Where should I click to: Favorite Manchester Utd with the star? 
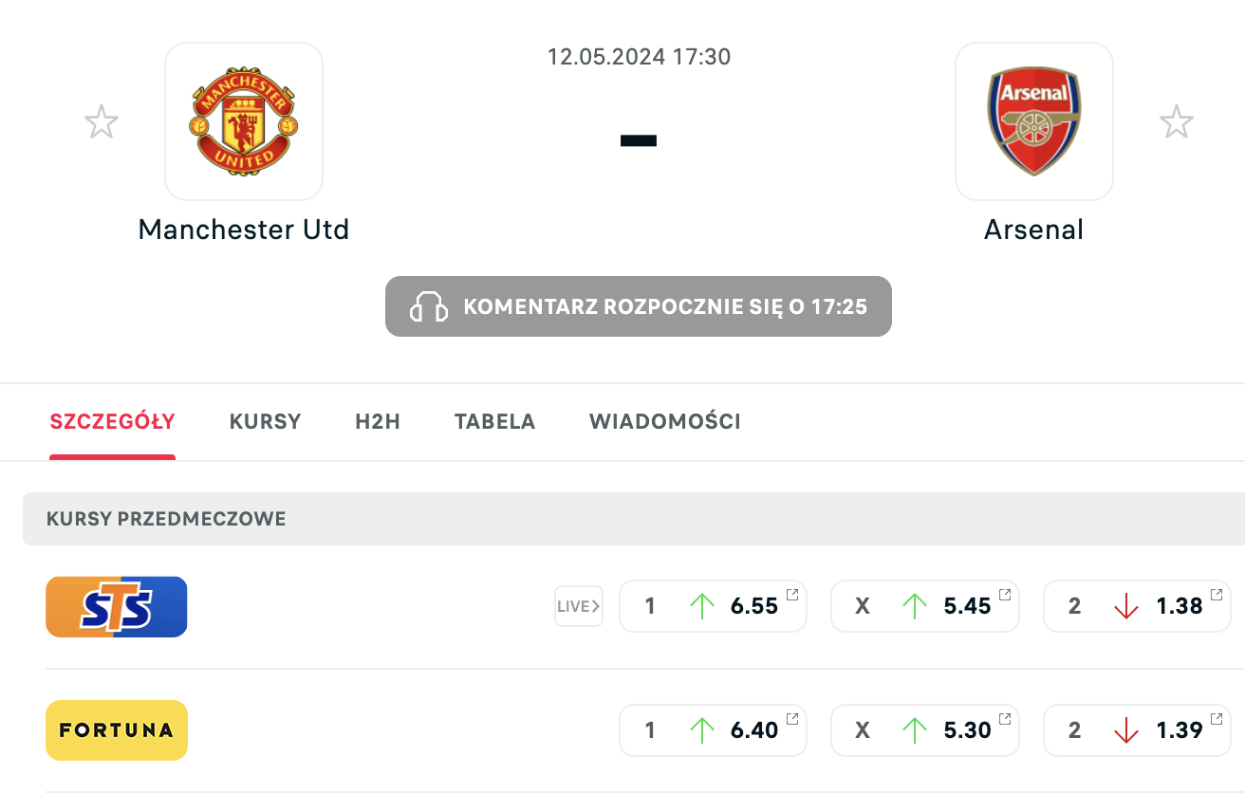click(x=102, y=122)
